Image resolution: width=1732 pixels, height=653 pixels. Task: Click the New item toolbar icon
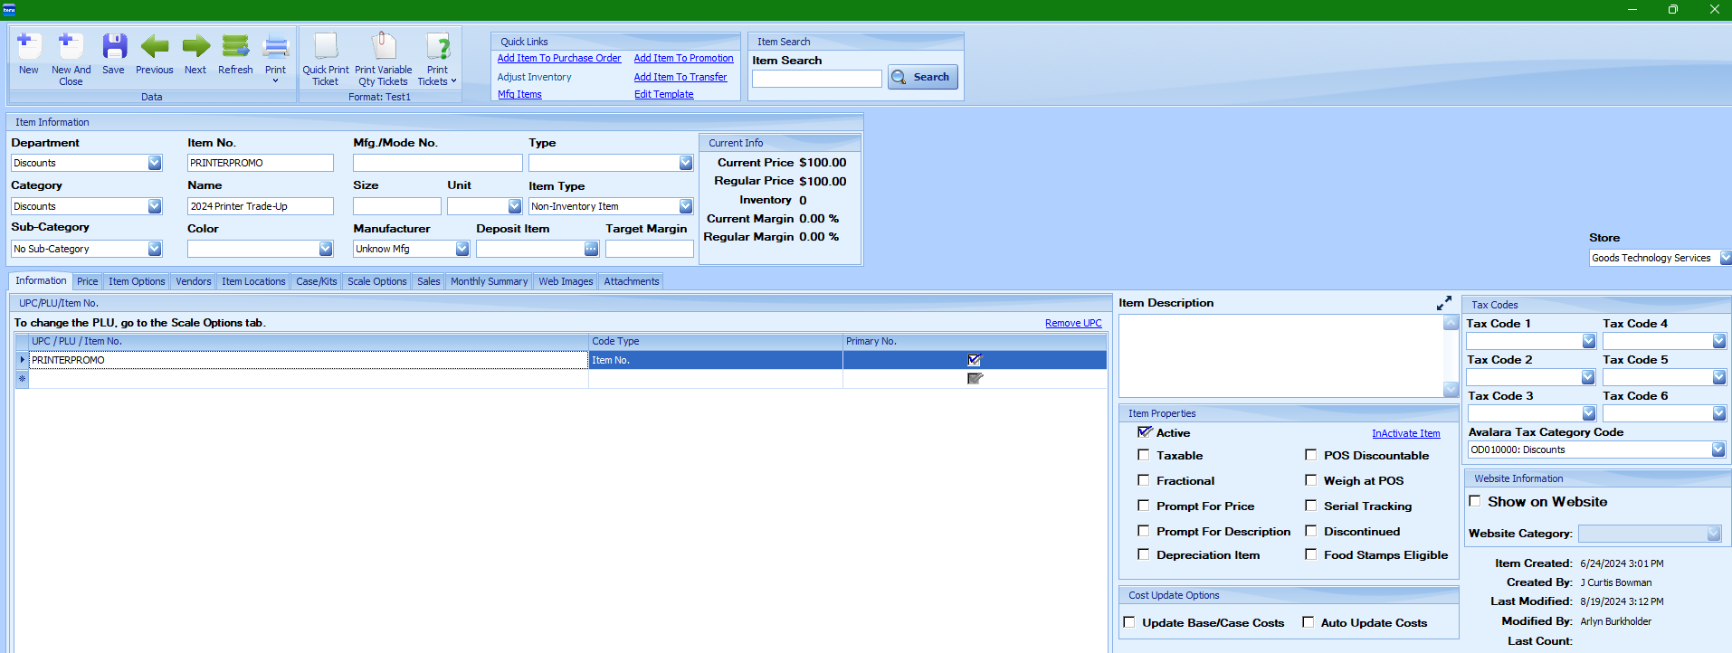coord(29,47)
